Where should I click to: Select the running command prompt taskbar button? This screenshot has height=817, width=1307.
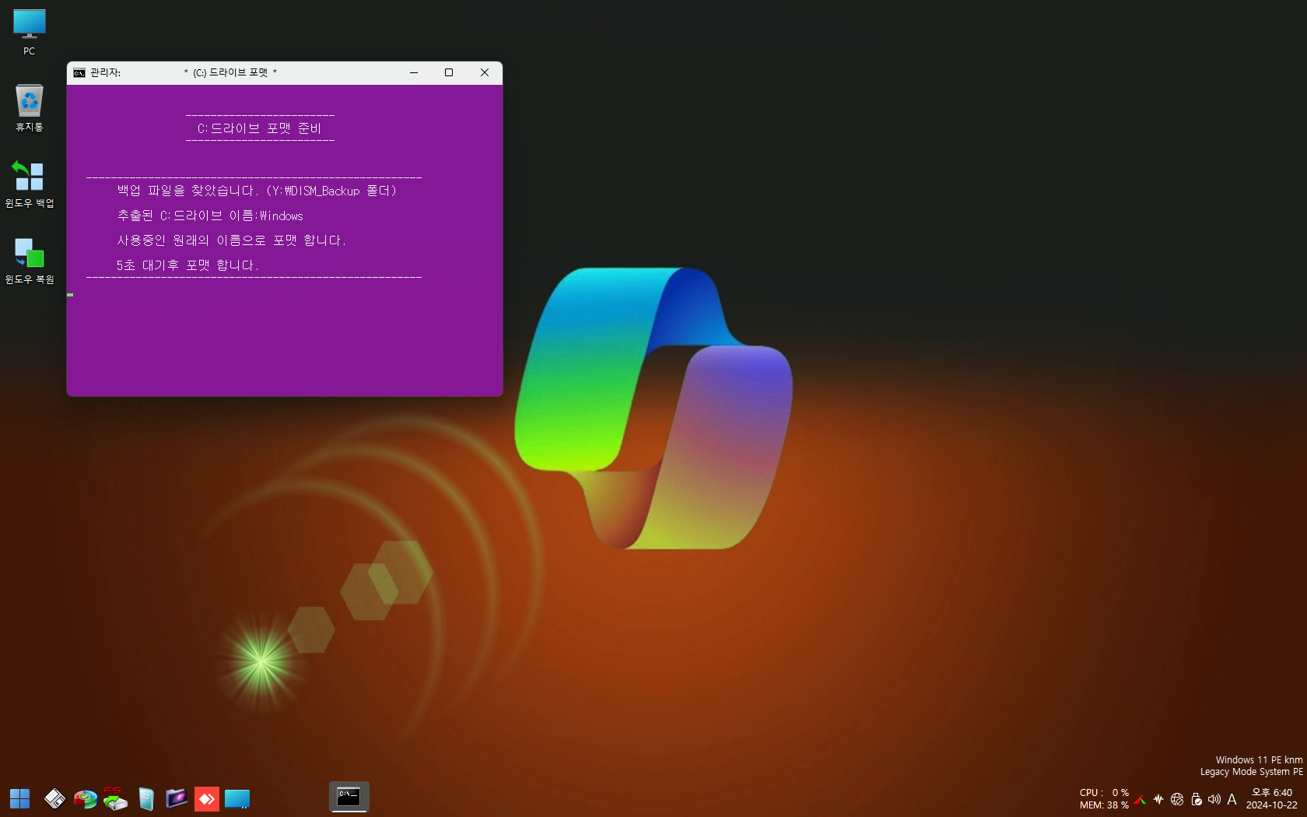click(x=349, y=797)
